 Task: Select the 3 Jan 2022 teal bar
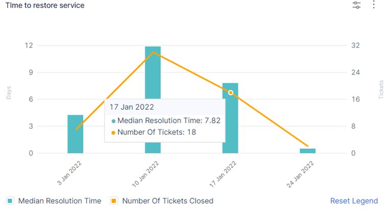(76, 134)
